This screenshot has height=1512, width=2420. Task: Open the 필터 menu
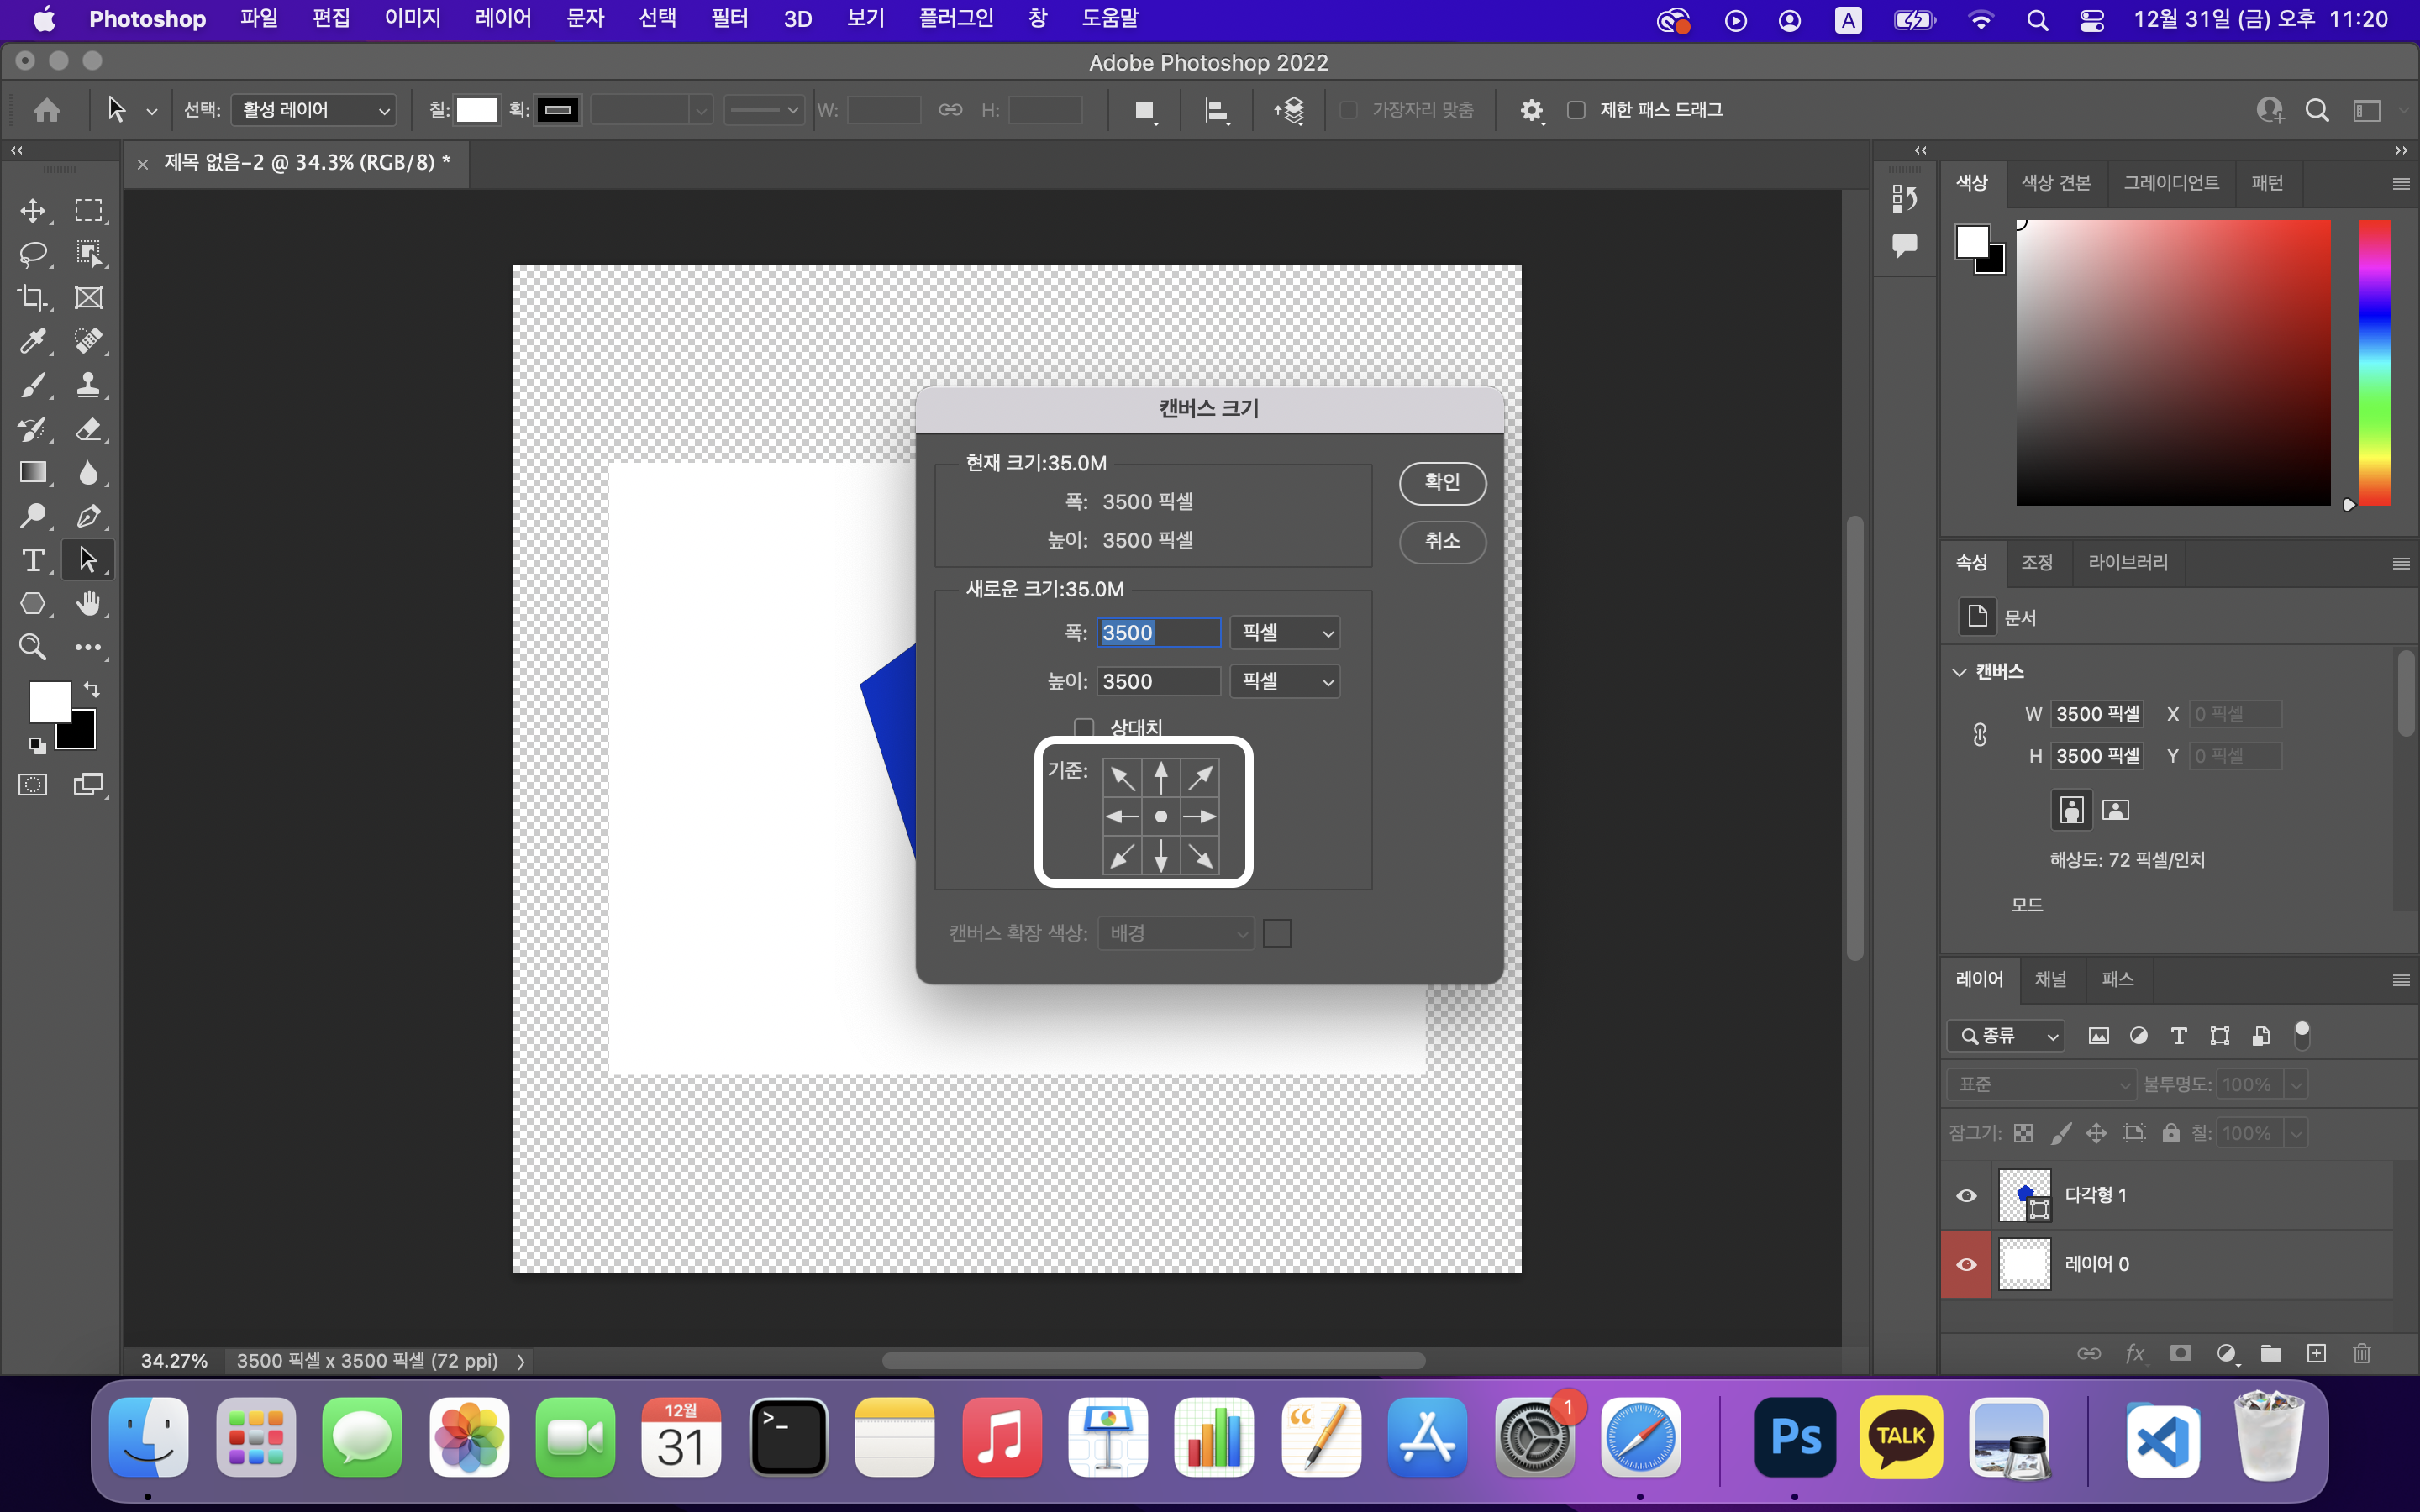pyautogui.click(x=730, y=19)
